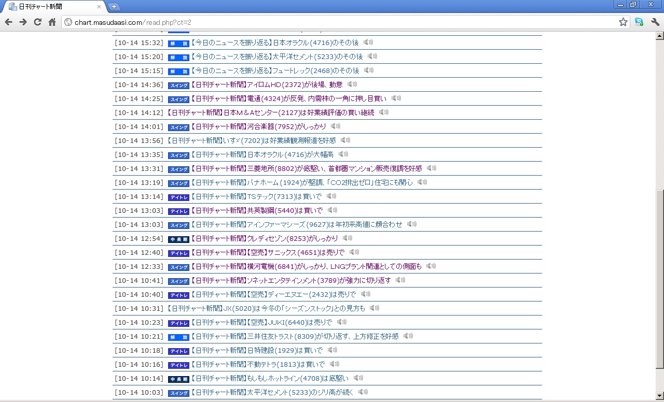The image size is (664, 402).
Task: Bookmark this page with star icon
Action: tap(623, 22)
